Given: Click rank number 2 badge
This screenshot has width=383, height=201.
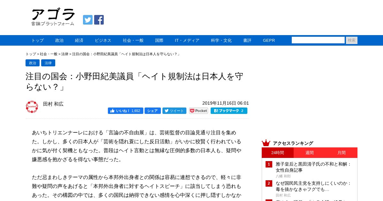Looking at the screenshot, I should coord(269,183).
